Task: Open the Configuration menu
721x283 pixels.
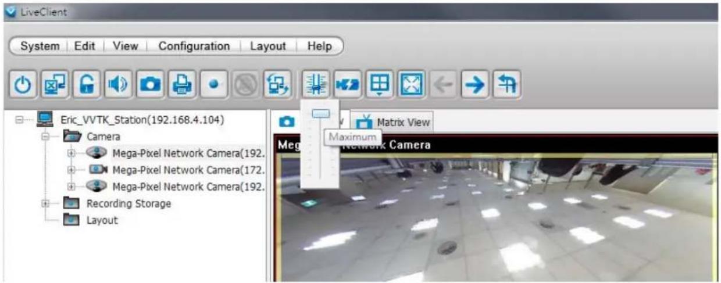Action: [x=194, y=46]
